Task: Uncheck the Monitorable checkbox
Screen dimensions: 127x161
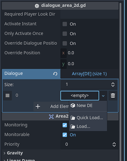Action: pos(65,135)
